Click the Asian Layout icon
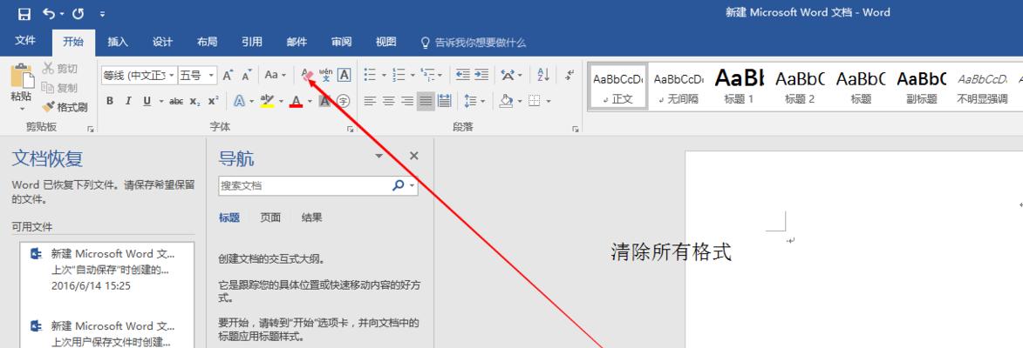Image resolution: width=1023 pixels, height=348 pixels. 508,76
